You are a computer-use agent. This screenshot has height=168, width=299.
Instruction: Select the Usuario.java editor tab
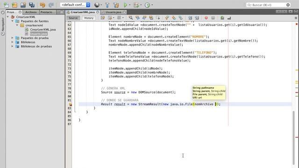[x=113, y=12]
